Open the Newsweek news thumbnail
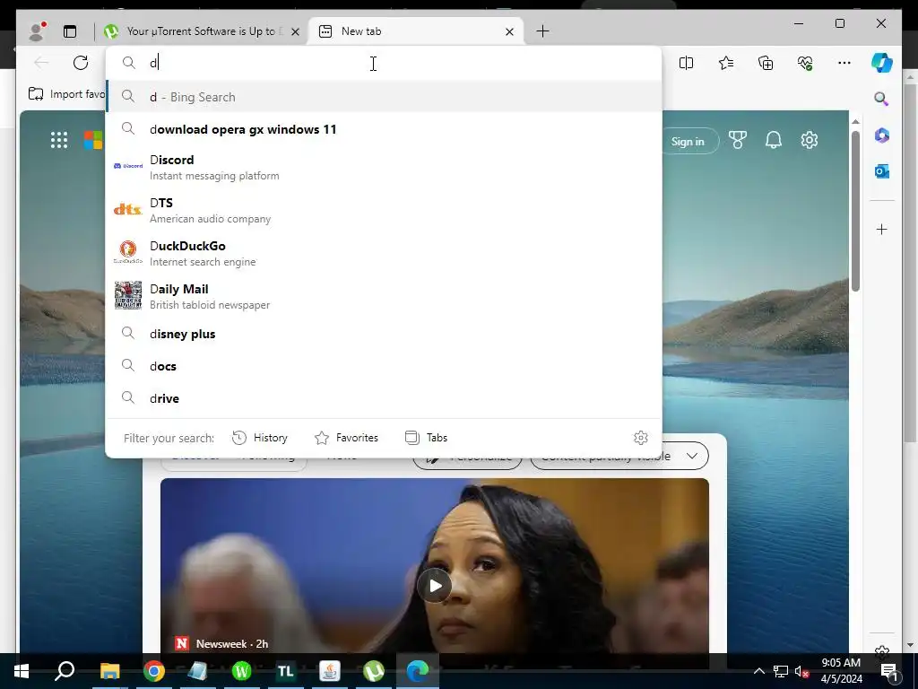 [435, 566]
